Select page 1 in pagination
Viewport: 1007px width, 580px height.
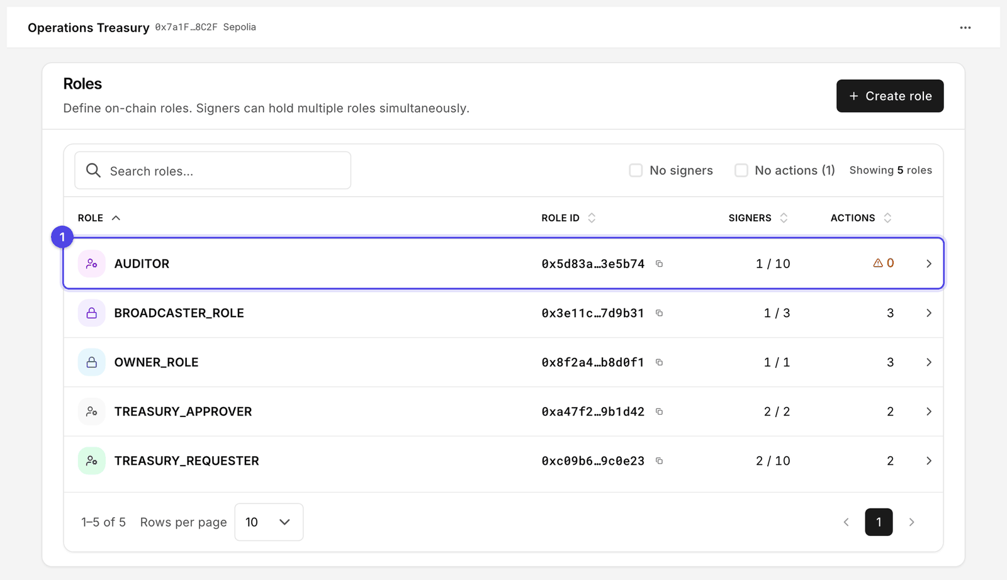point(879,522)
